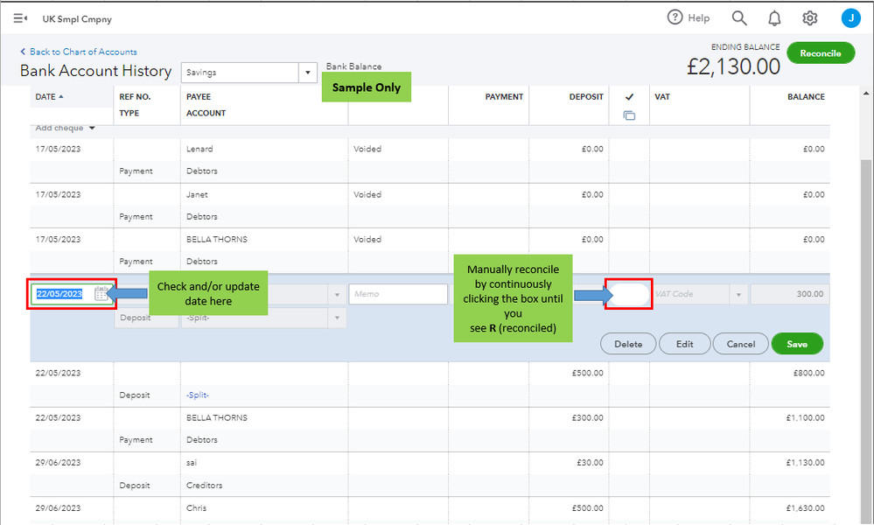Go Back to Chart of Accounts
The height and width of the screenshot is (525, 874).
pyautogui.click(x=83, y=52)
